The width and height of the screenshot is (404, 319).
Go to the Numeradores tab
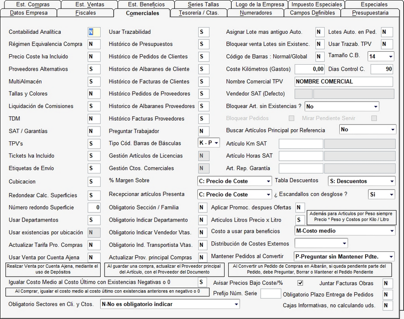click(x=256, y=13)
